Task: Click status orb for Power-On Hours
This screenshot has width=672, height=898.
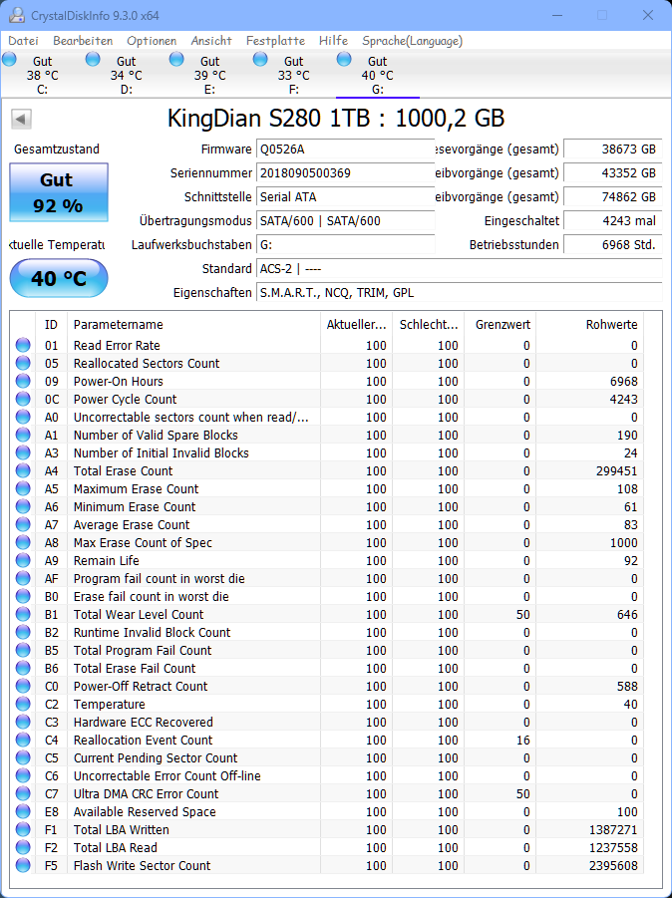Action: [23, 381]
